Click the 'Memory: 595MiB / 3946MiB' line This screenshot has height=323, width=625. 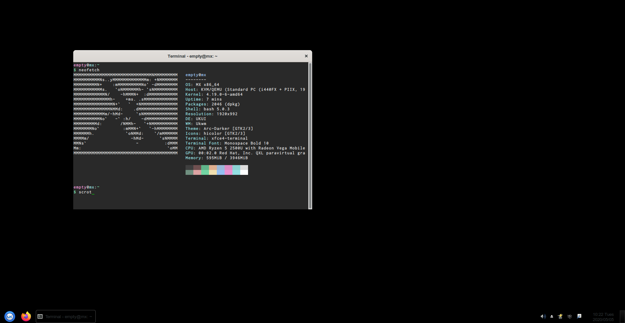coord(217,158)
